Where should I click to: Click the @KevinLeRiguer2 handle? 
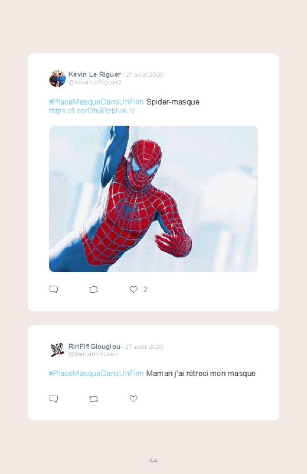point(94,83)
